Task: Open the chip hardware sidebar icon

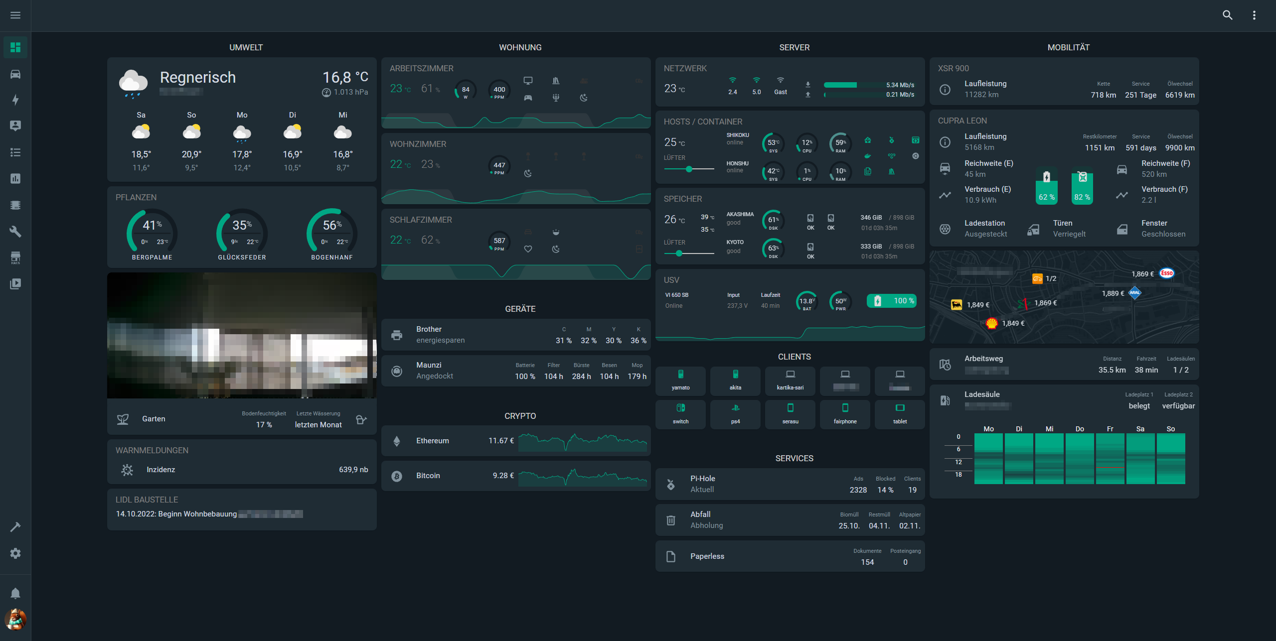Action: click(x=15, y=205)
